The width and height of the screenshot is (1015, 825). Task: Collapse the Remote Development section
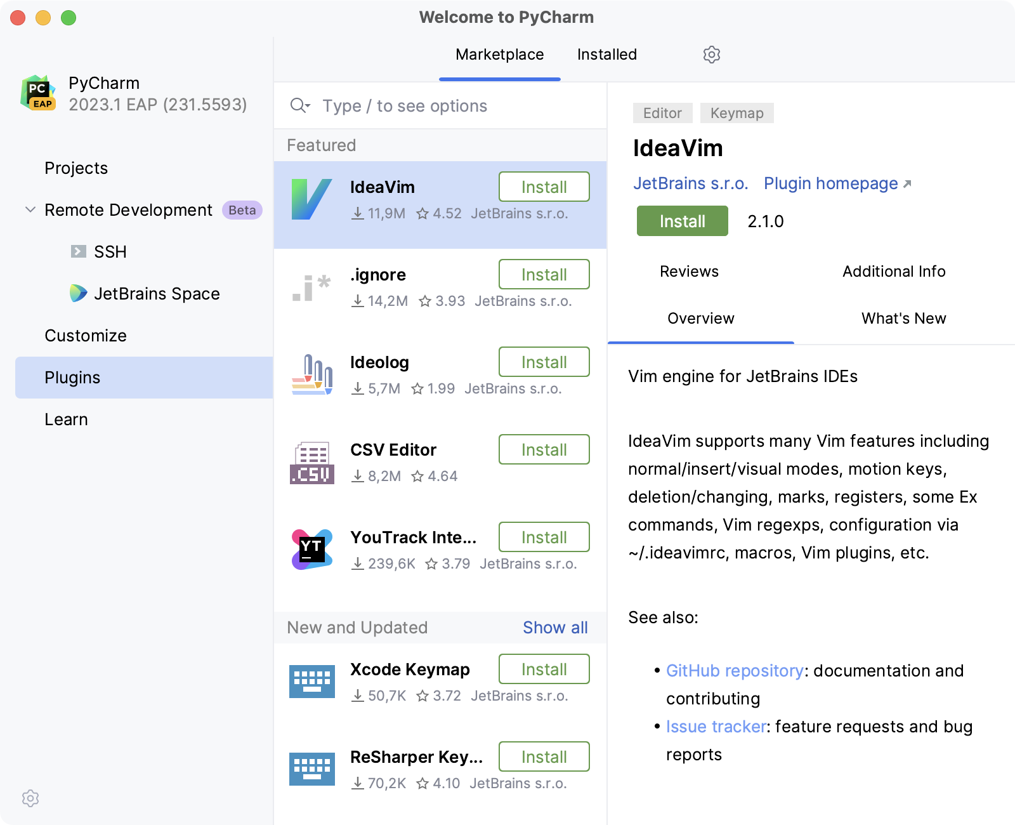point(29,210)
